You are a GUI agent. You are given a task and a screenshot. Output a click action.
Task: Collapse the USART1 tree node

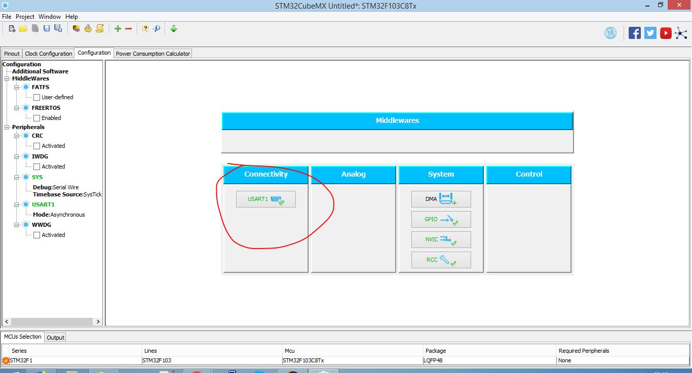pyautogui.click(x=17, y=204)
